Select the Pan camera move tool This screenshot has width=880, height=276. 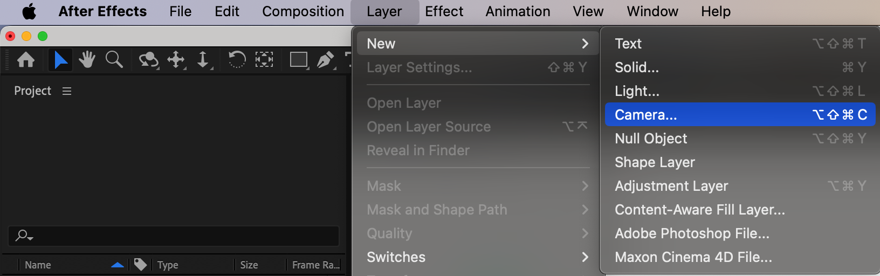176,60
